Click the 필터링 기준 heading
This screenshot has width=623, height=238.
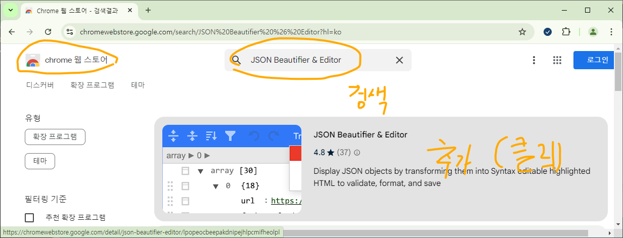point(46,199)
